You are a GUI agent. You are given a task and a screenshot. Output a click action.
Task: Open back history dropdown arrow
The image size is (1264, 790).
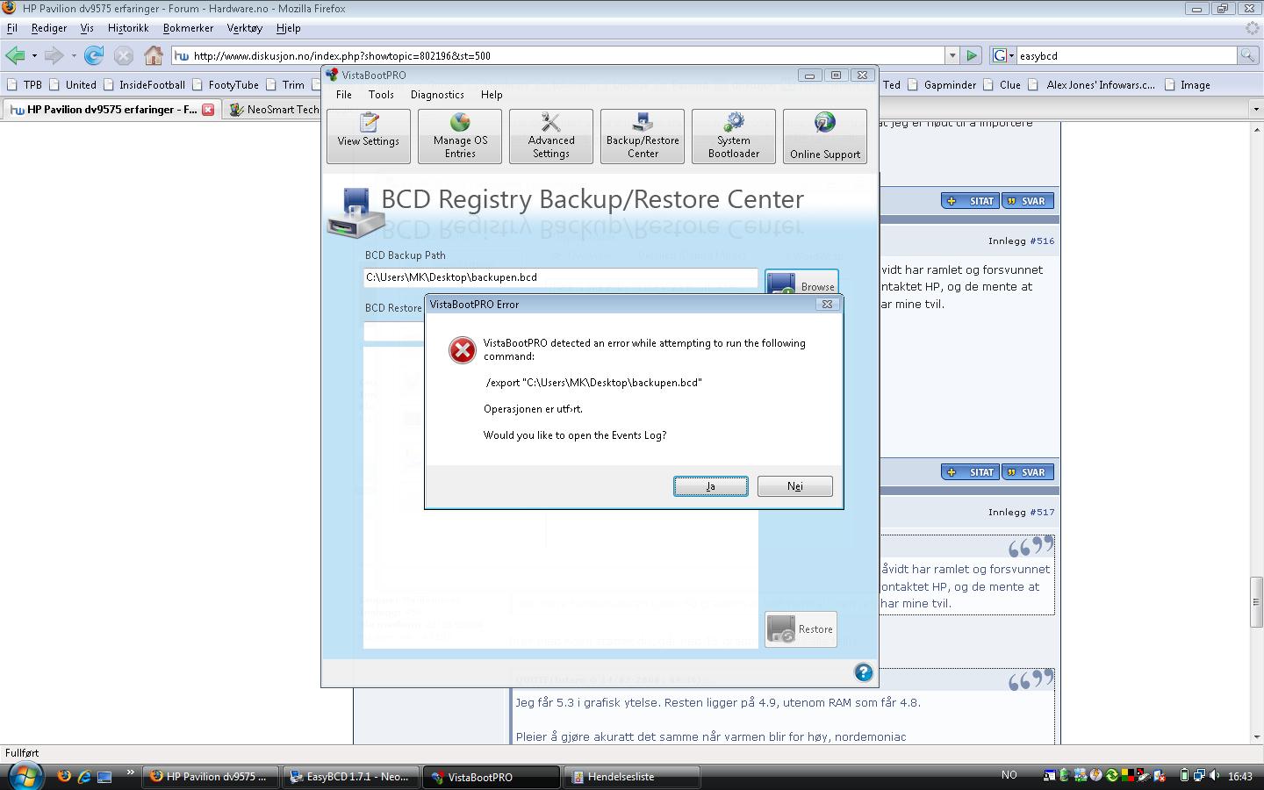[x=34, y=55]
